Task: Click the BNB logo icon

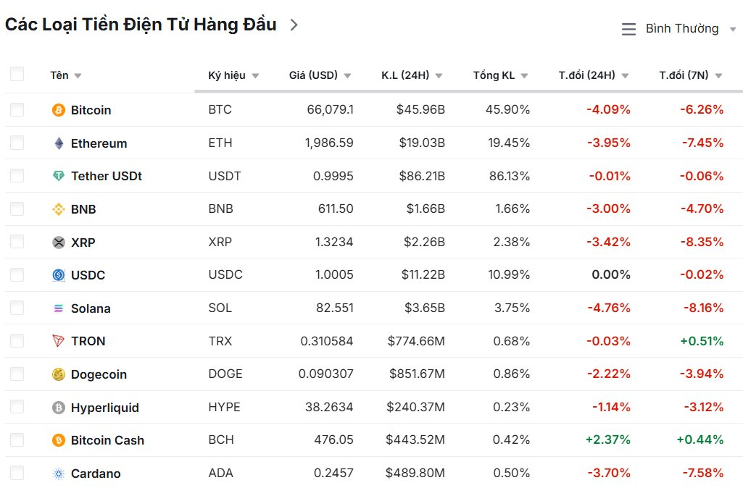Action: tap(59, 209)
